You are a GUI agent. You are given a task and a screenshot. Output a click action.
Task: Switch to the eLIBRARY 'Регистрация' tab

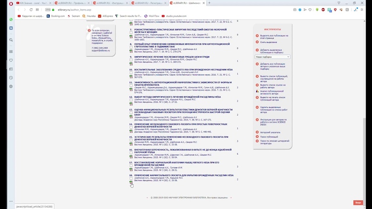click(149, 3)
